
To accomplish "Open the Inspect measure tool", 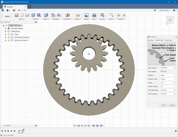I will [78, 15].
